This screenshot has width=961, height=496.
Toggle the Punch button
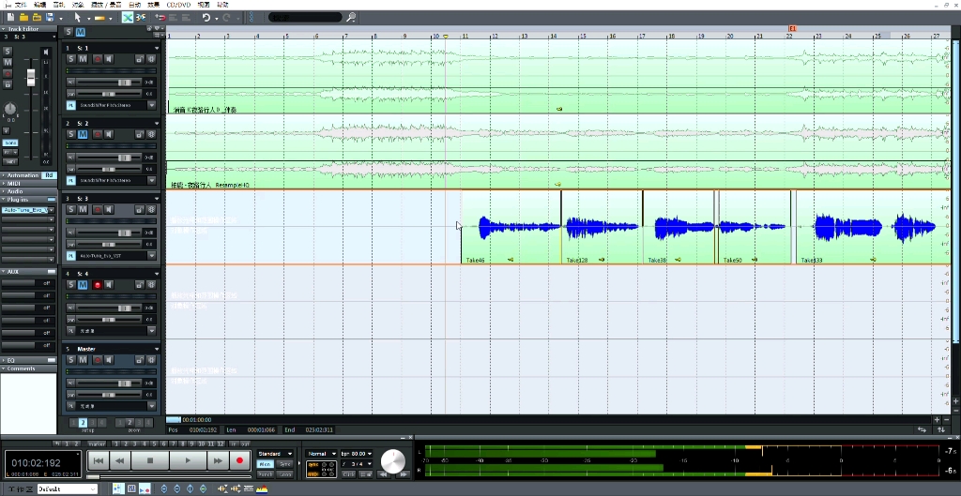click(266, 474)
